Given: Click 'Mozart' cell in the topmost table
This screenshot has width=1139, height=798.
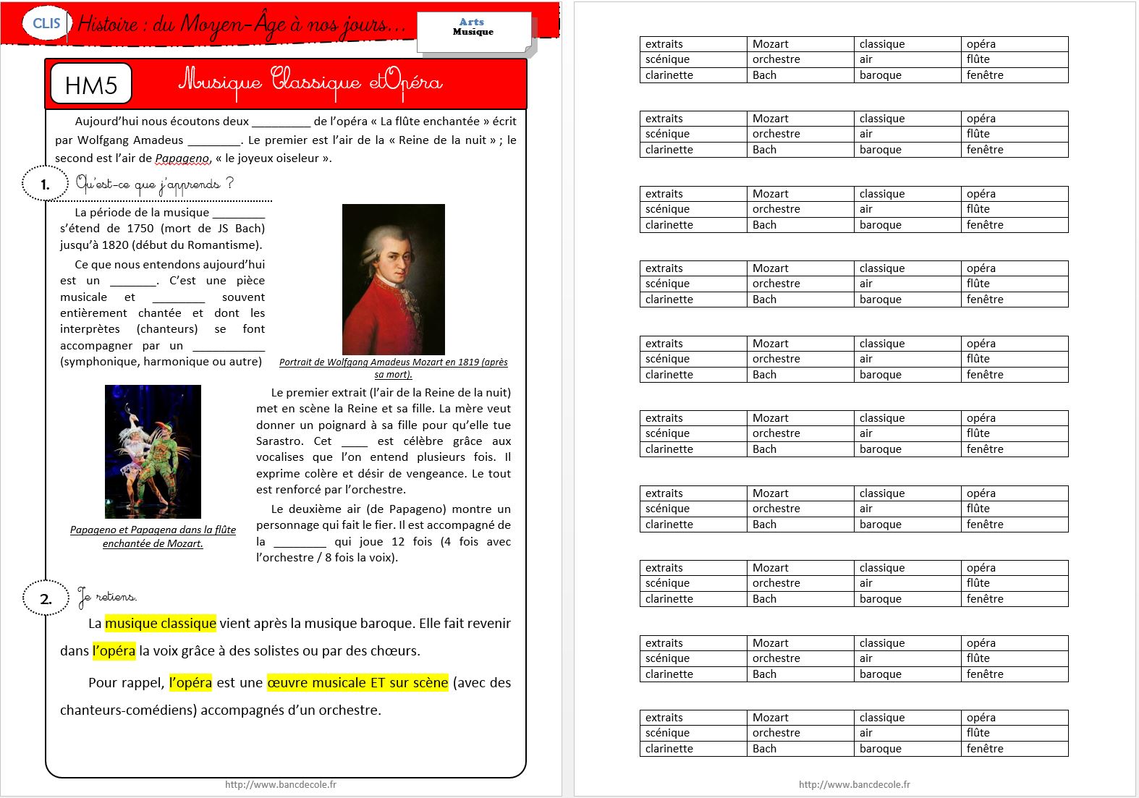Looking at the screenshot, I should pyautogui.click(x=800, y=44).
